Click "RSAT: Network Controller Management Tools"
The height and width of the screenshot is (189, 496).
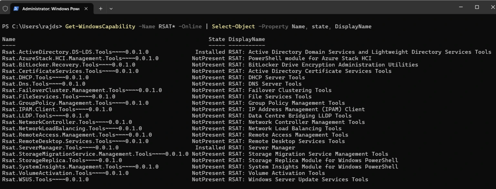point(297,122)
